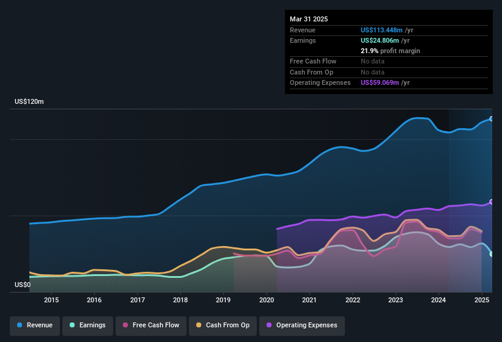The width and height of the screenshot is (502, 342).
Task: Click the Cash From Op row label in tooltip
Action: 311,72
